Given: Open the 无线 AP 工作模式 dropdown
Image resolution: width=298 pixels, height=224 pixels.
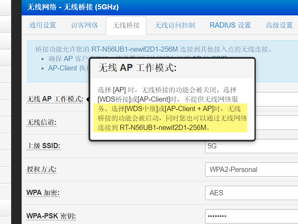Looking at the screenshot, I should (277, 99).
